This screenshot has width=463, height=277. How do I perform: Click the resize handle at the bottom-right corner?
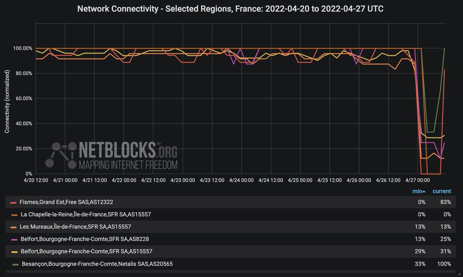point(460,274)
